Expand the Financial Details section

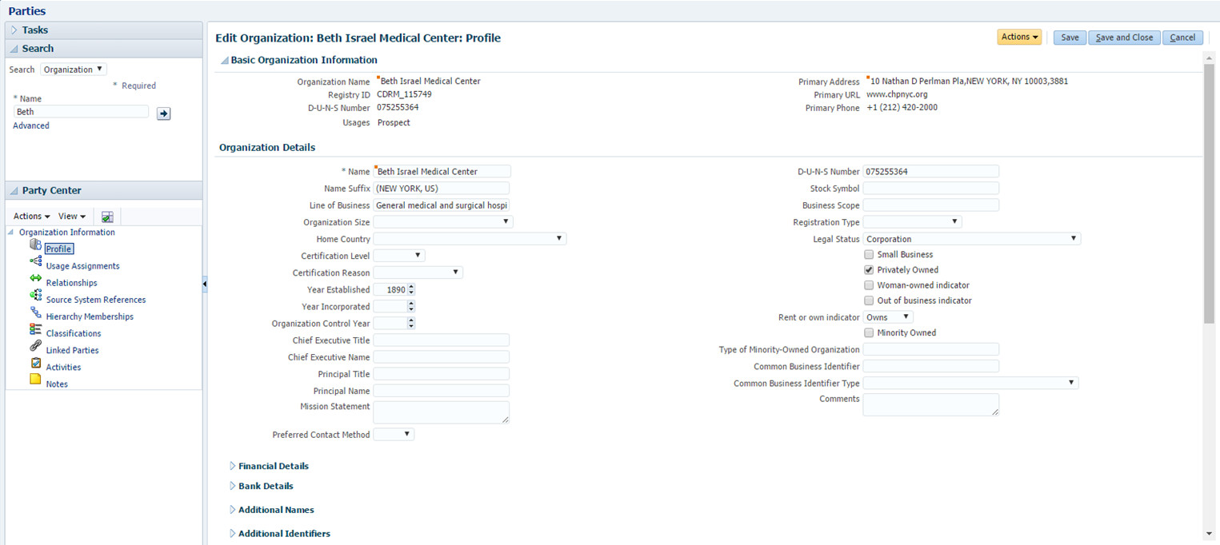(x=233, y=466)
